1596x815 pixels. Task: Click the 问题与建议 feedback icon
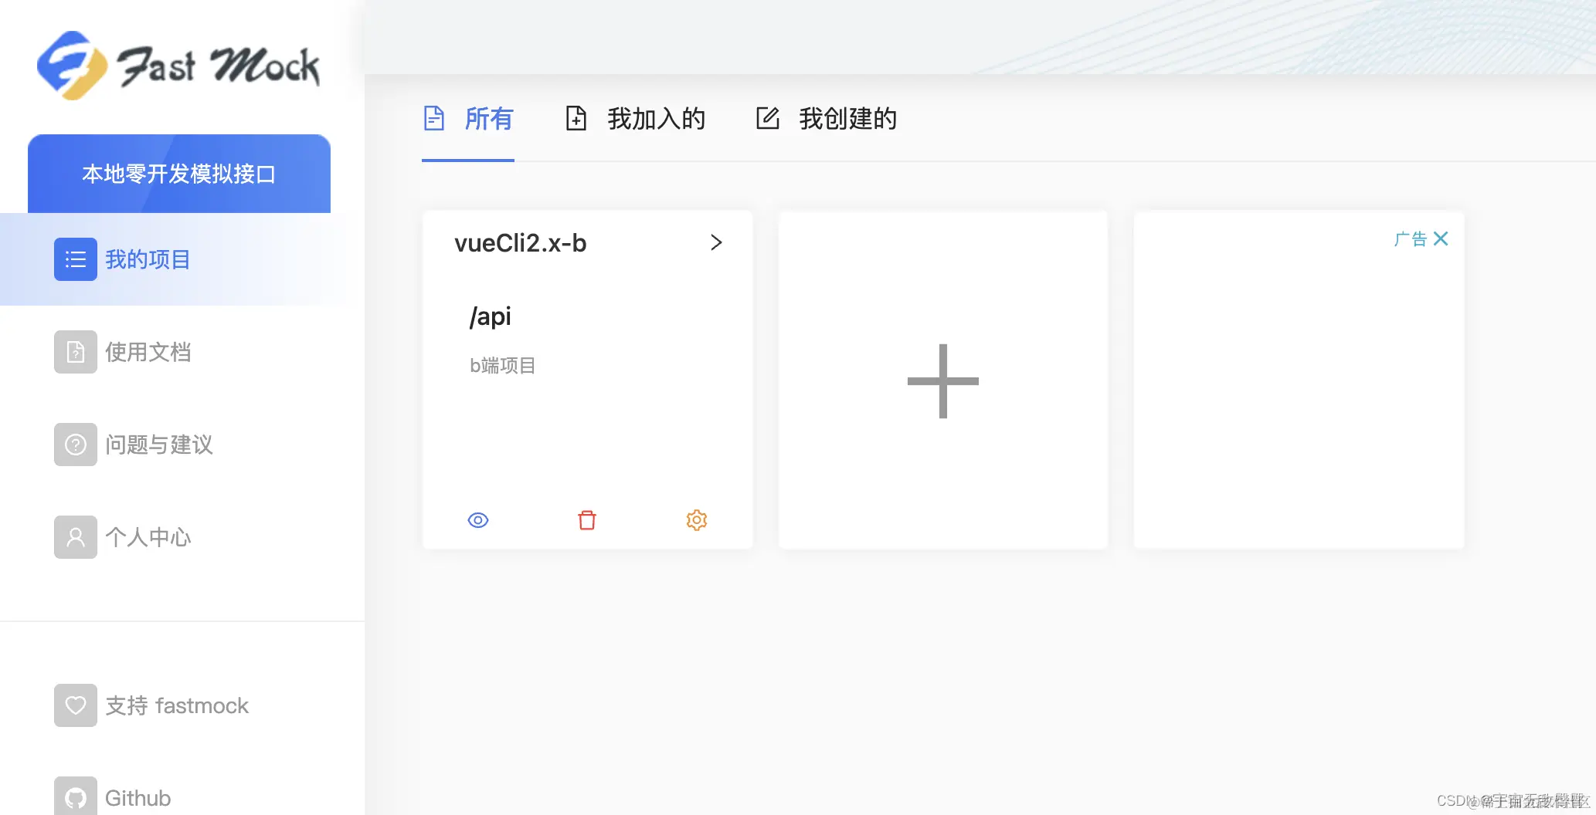coord(75,445)
